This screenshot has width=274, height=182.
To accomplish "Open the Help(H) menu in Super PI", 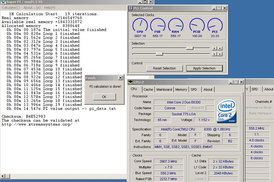I will (x=50, y=8).
